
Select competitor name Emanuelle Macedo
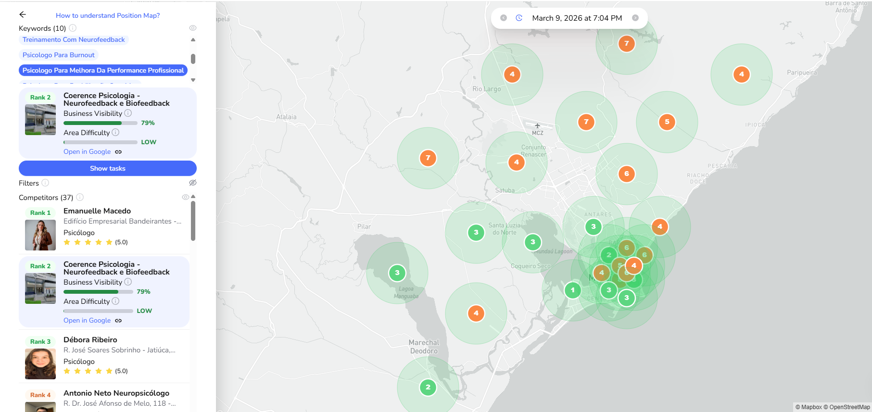[97, 211]
